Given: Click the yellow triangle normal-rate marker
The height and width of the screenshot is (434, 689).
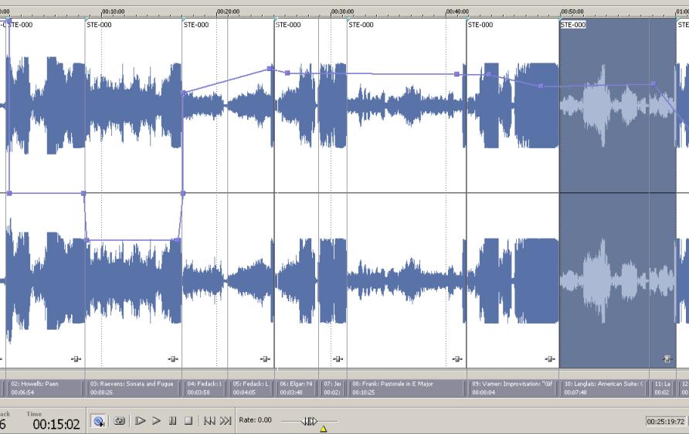Looking at the screenshot, I should [323, 429].
